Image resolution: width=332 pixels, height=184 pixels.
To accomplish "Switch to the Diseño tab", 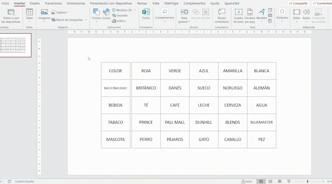I will 35,4.
